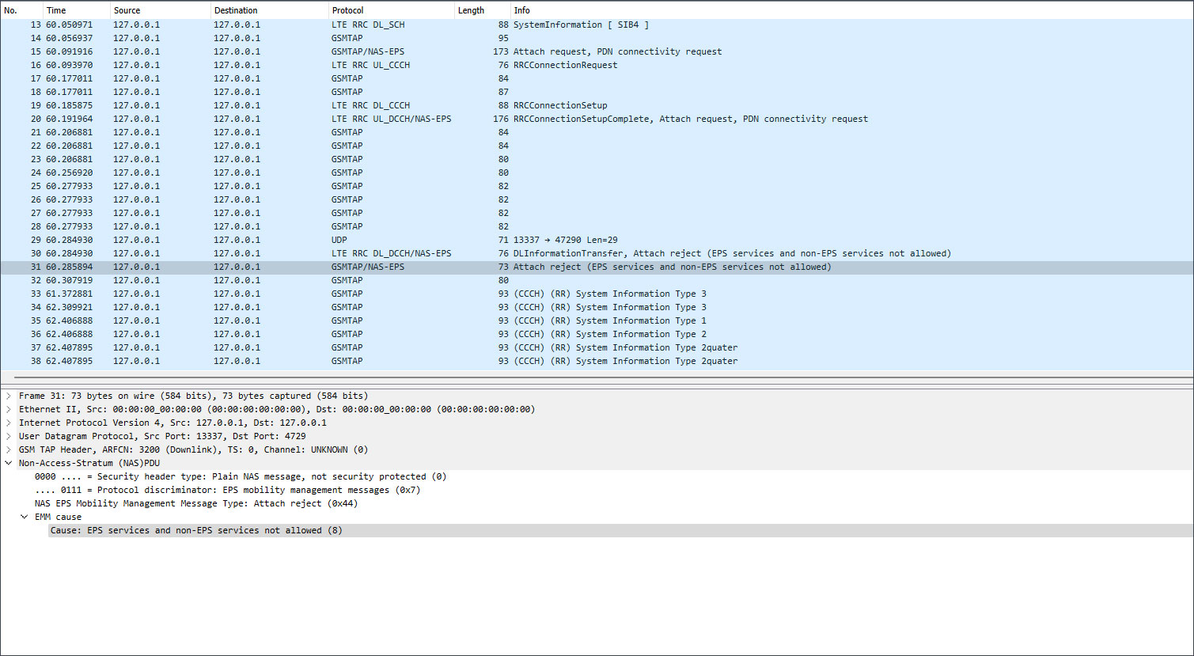The height and width of the screenshot is (656, 1194).
Task: Select the Cause EPS services not allowed field
Action: point(196,530)
